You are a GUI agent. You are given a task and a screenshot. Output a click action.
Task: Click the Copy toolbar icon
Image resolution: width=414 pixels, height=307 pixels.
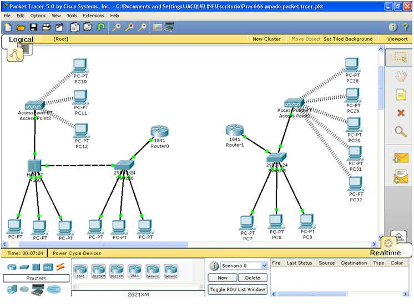point(75,27)
